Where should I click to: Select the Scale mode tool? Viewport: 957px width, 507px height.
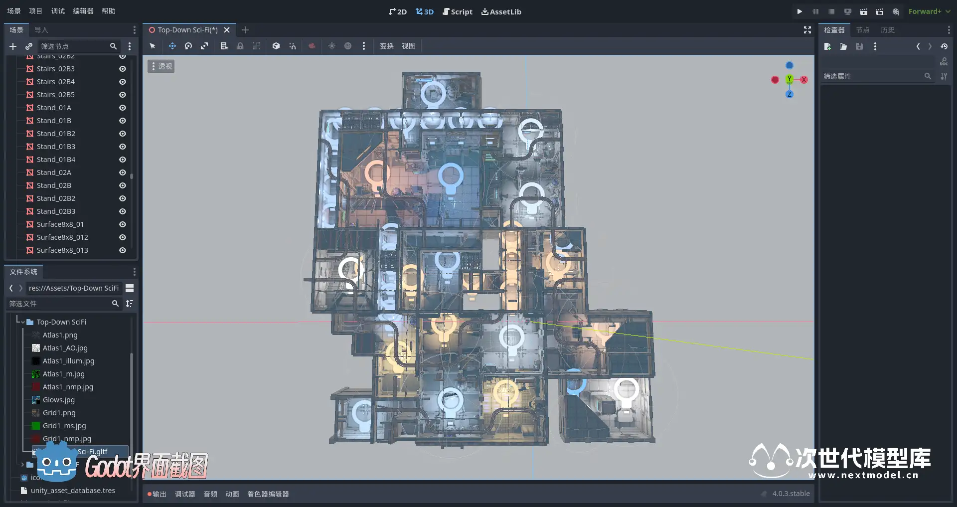pyautogui.click(x=204, y=46)
